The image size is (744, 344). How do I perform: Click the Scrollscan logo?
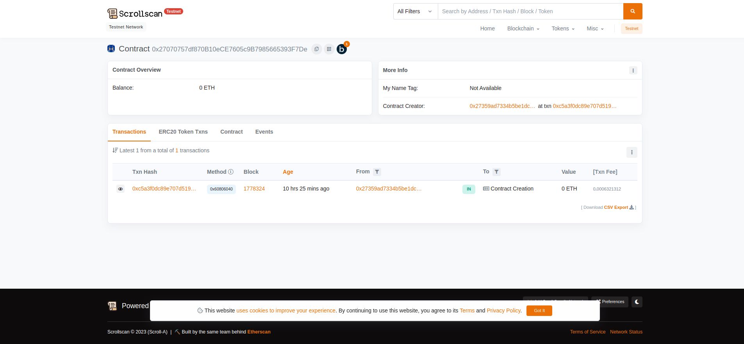[135, 14]
